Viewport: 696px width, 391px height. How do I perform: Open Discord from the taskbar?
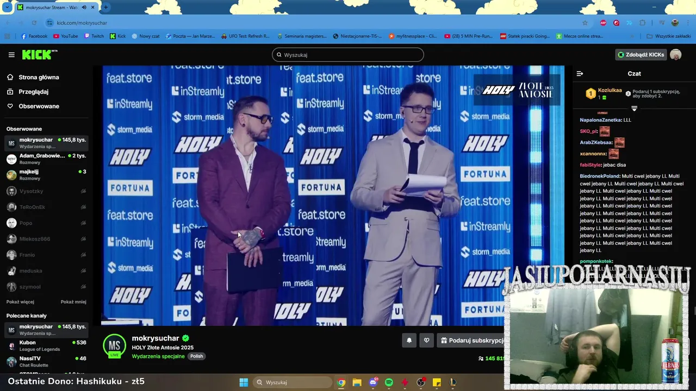point(373,382)
